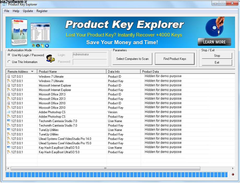Image resolution: width=240 pixels, height=183 pixels.
Task: Click the key icon on the Windows 7 Product Key row
Action: pos(9,81)
